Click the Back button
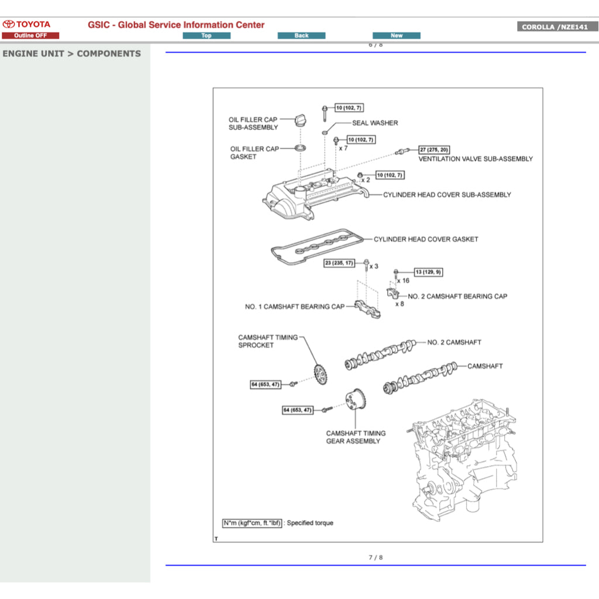 pos(301,35)
